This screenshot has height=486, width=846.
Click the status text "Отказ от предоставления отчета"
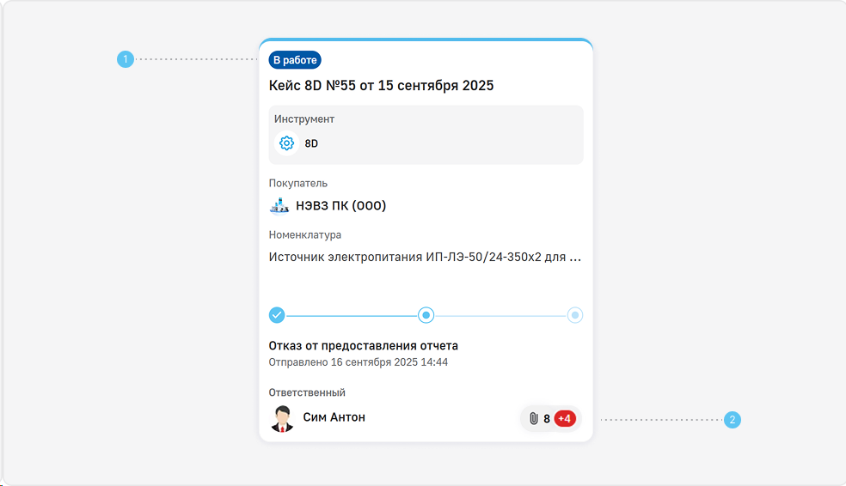(x=363, y=346)
